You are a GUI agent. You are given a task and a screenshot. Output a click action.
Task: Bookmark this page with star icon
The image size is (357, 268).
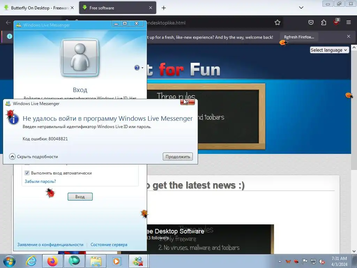point(277,23)
